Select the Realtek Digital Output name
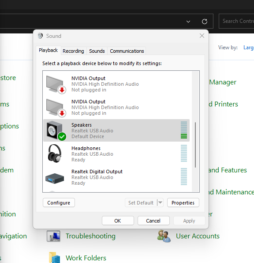This screenshot has height=263, width=254. 97,172
